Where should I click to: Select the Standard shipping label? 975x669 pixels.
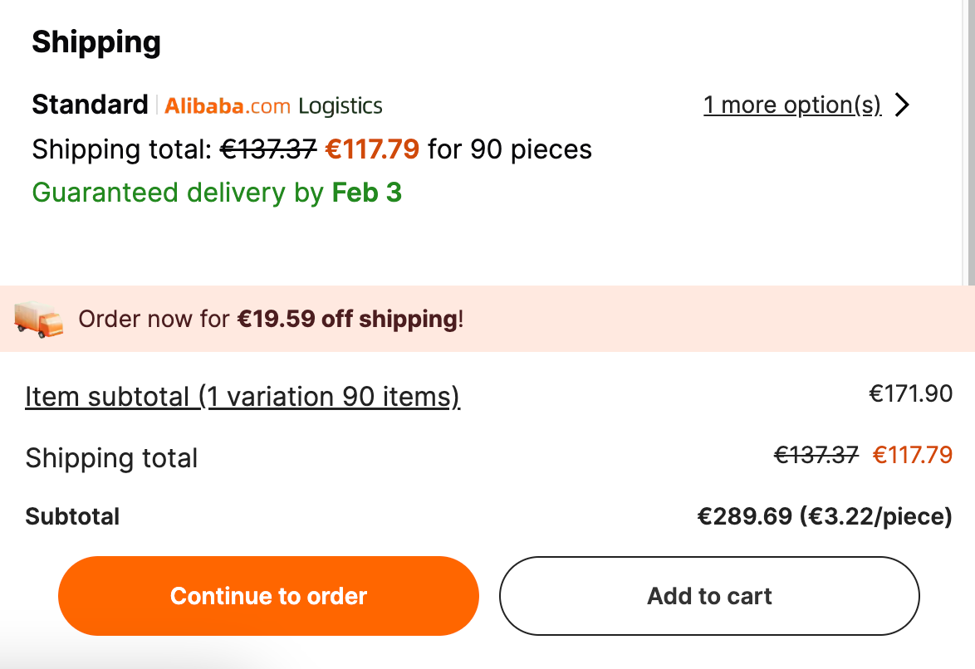pos(91,105)
